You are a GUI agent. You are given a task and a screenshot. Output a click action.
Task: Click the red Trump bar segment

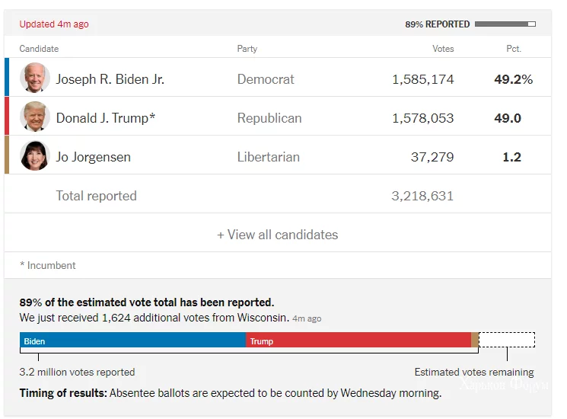pos(358,341)
